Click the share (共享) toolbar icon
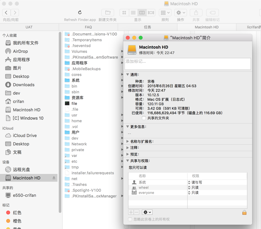This screenshot has width=261, height=229. pyautogui.click(x=196, y=13)
